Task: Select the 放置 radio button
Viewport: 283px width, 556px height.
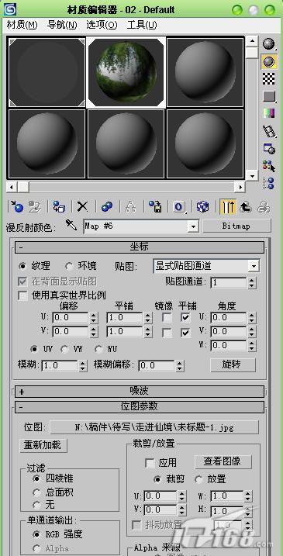Action: tap(199, 479)
